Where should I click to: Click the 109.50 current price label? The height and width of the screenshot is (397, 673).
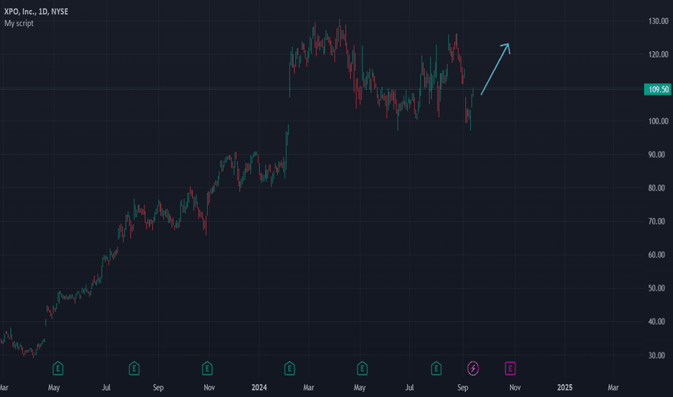coord(658,90)
